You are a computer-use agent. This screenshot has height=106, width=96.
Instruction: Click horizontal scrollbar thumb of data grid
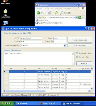pyautogui.click(x=26, y=91)
